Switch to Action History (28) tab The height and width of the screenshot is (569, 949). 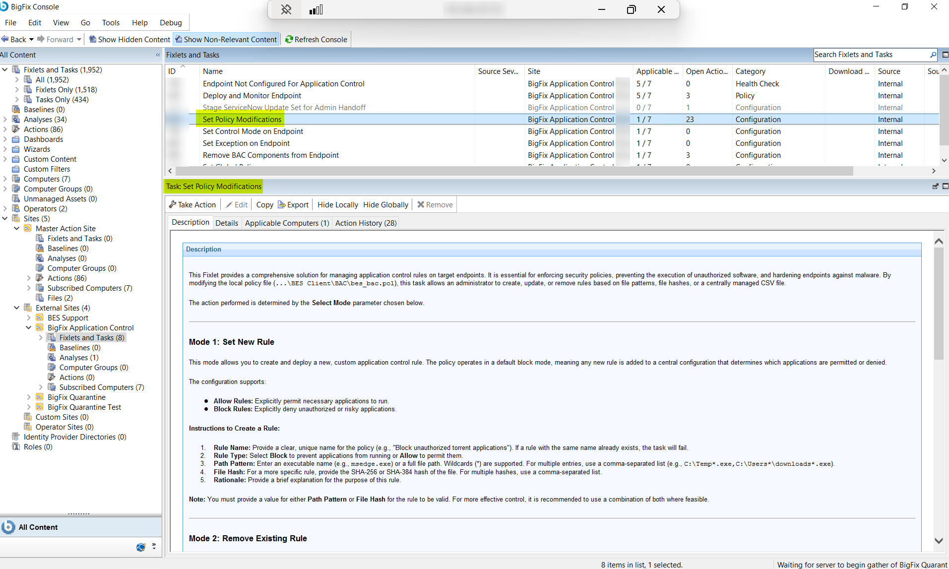[x=366, y=223]
